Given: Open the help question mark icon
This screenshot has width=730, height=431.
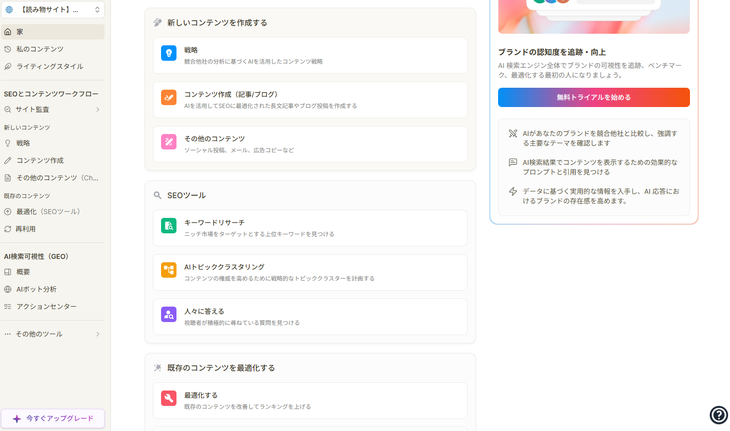Looking at the screenshot, I should [718, 415].
